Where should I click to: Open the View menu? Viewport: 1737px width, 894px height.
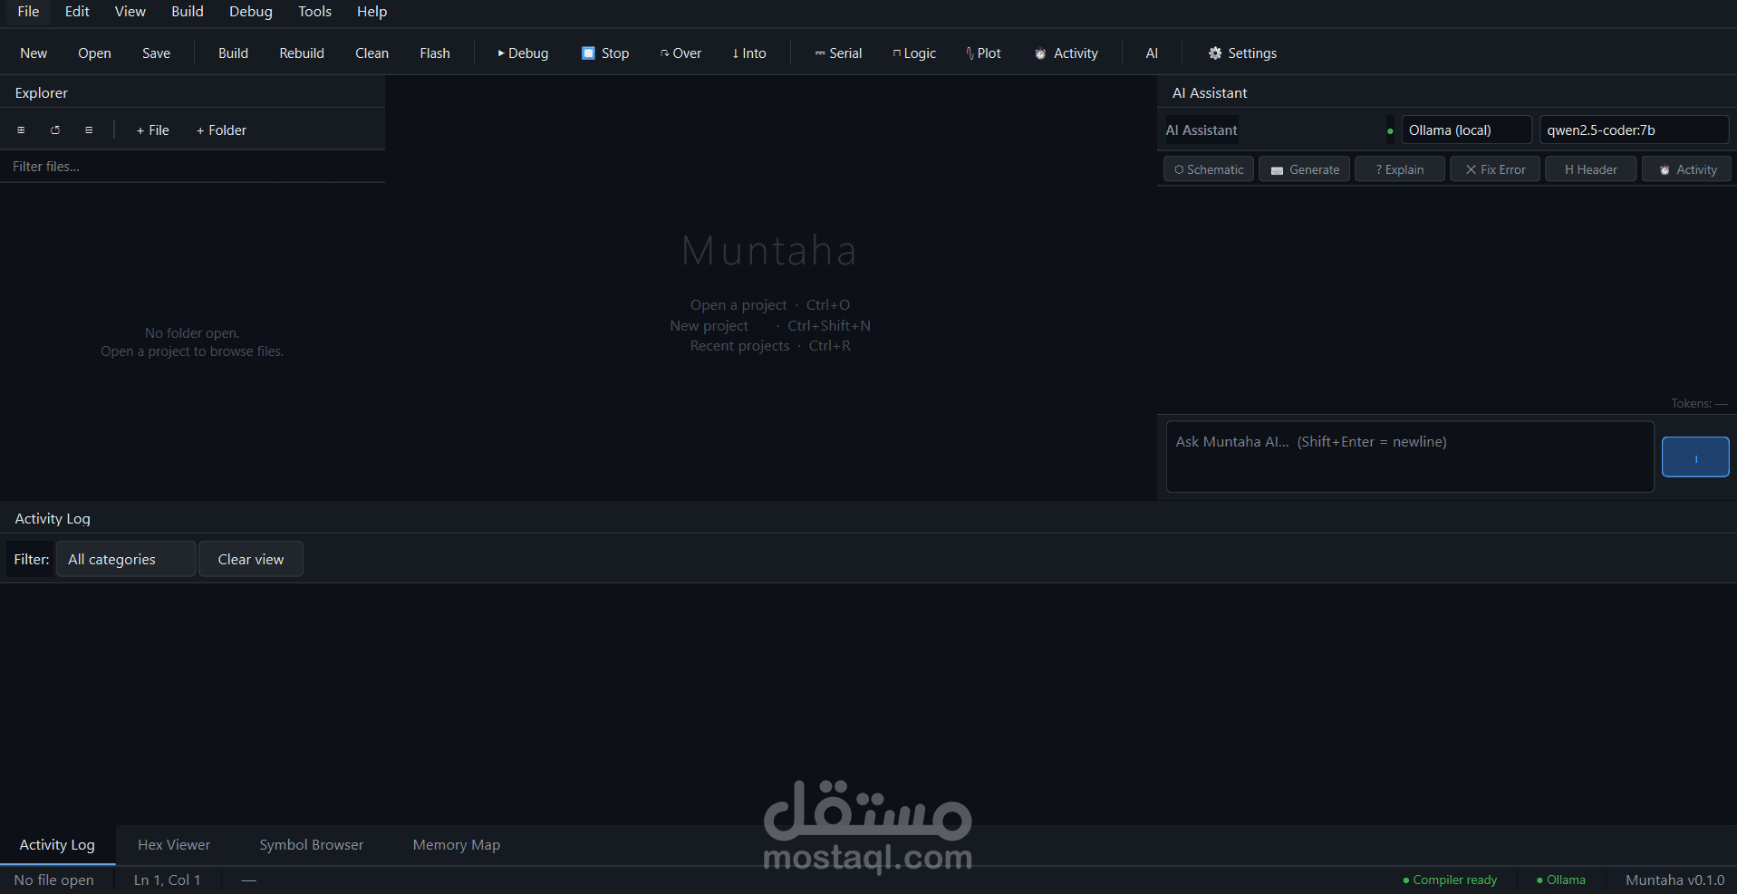click(x=130, y=12)
